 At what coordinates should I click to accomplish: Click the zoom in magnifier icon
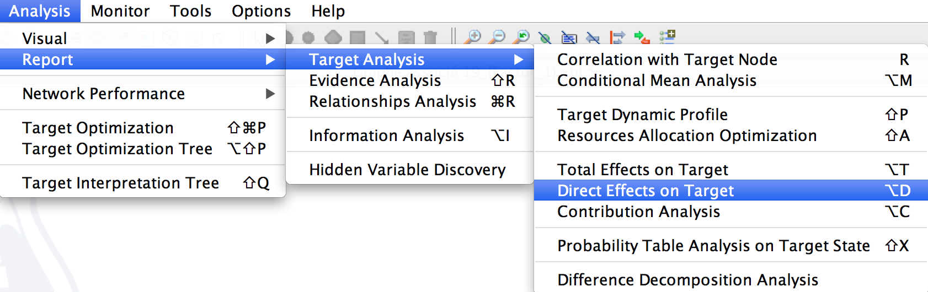click(x=473, y=37)
